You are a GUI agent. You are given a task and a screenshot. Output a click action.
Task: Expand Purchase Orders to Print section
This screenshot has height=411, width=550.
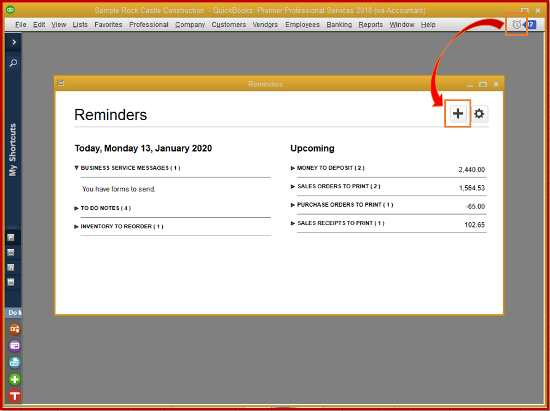(x=293, y=205)
